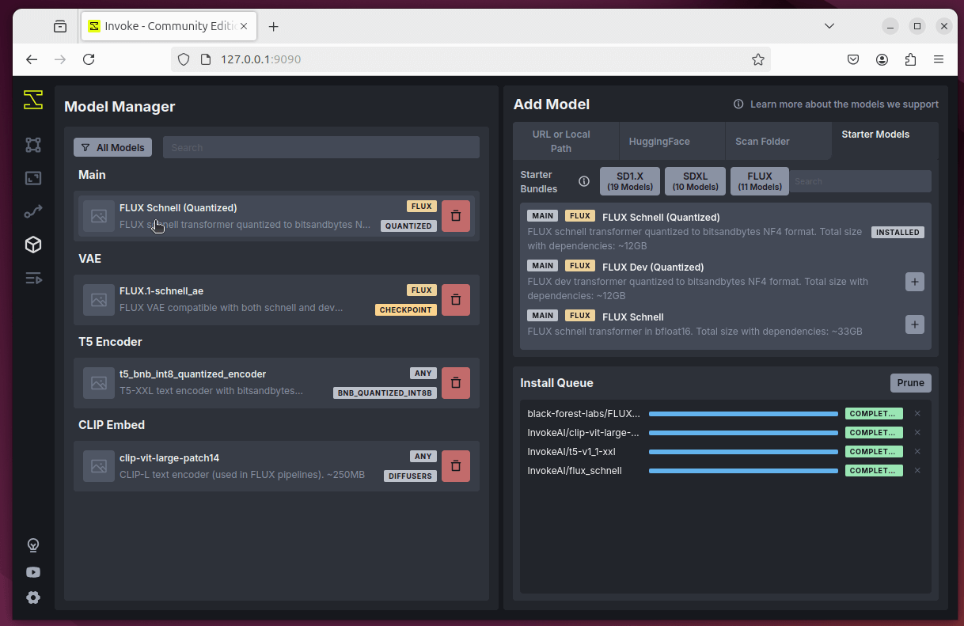Open a new browser tab with plus

[274, 26]
